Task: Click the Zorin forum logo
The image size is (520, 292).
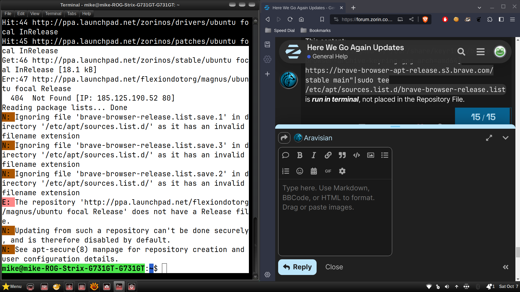Action: point(293,51)
